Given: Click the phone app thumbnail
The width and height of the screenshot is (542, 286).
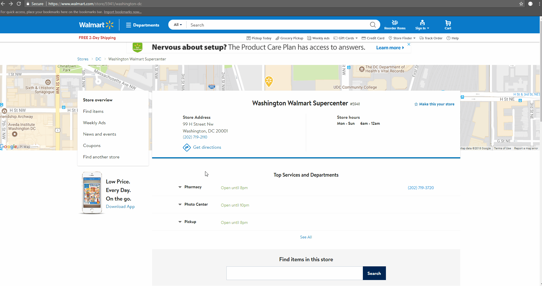Looking at the screenshot, I should 92,193.
